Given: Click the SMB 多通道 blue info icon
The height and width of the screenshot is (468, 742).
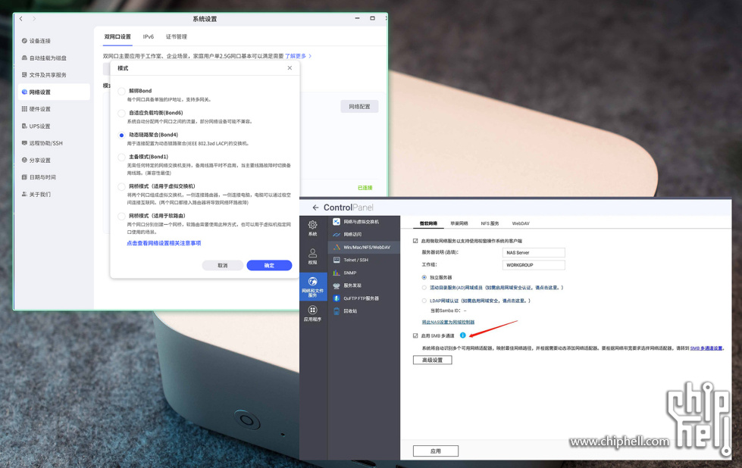Looking at the screenshot, I should point(462,335).
